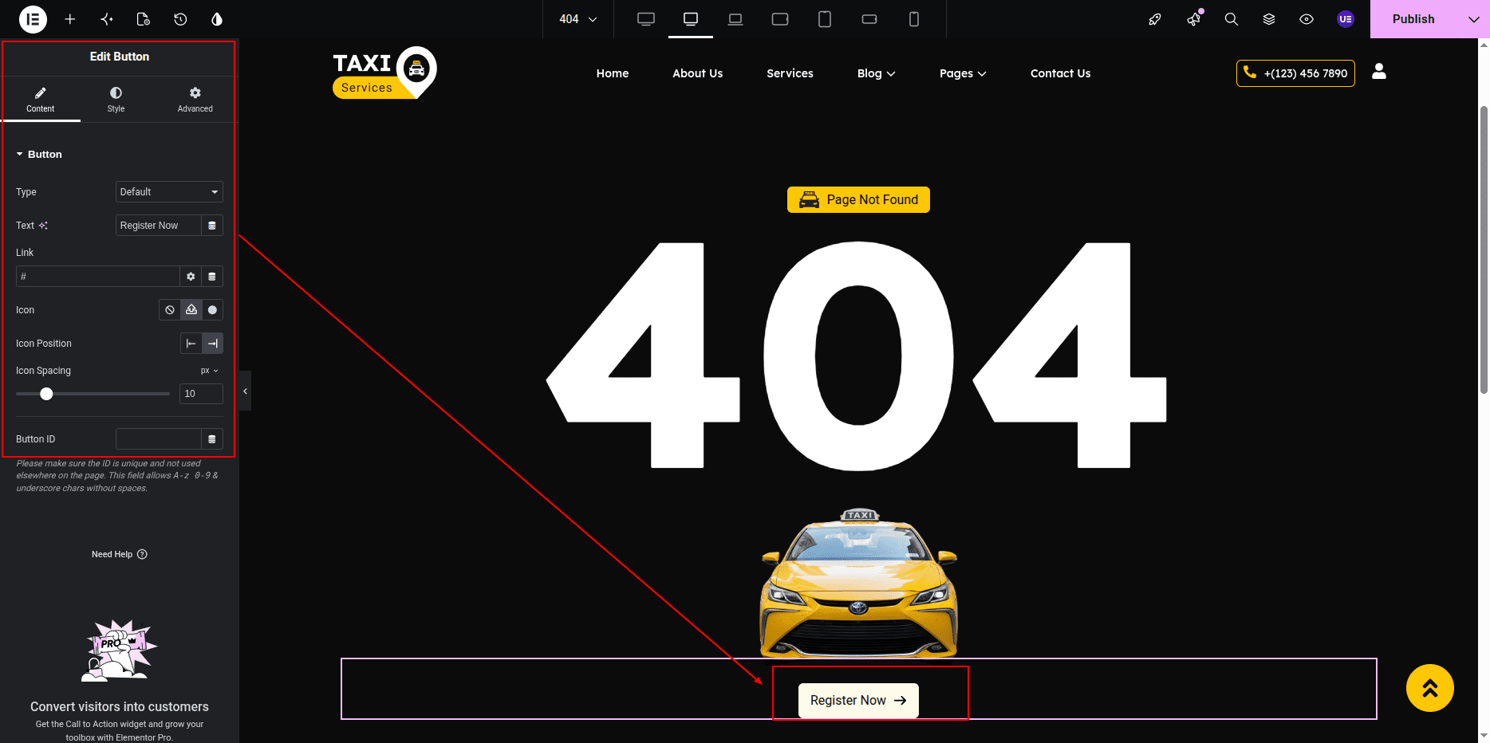This screenshot has height=743, width=1490.
Task: Open What's New megaphone notifications
Action: pyautogui.click(x=1194, y=19)
